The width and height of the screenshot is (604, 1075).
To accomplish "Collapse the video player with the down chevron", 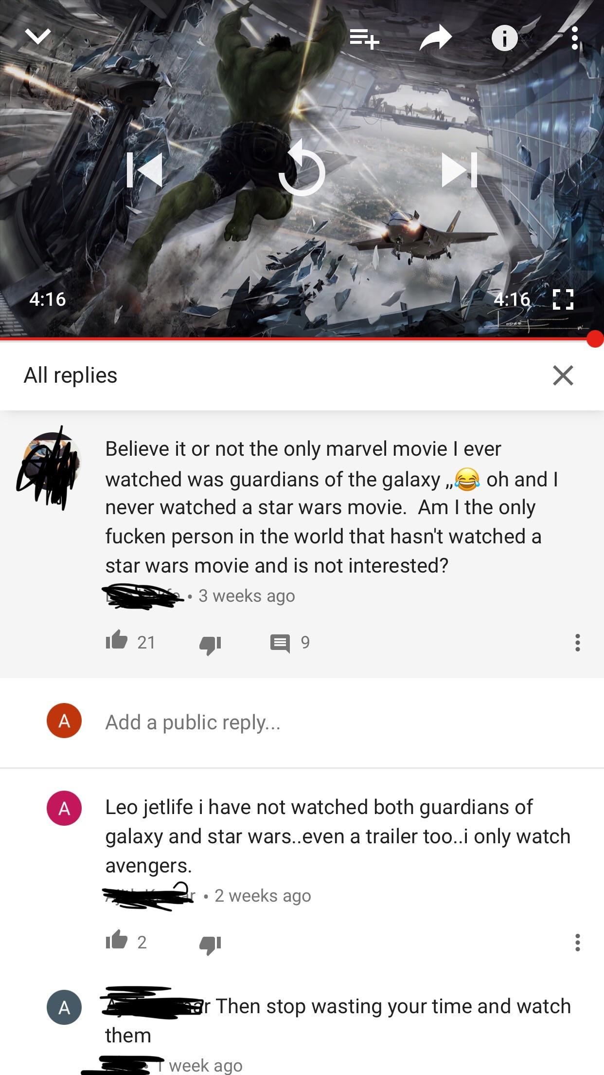I will [x=38, y=36].
